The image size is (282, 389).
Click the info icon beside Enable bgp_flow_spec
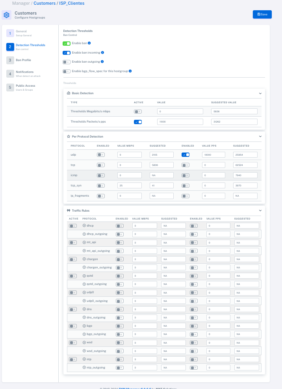[130, 71]
